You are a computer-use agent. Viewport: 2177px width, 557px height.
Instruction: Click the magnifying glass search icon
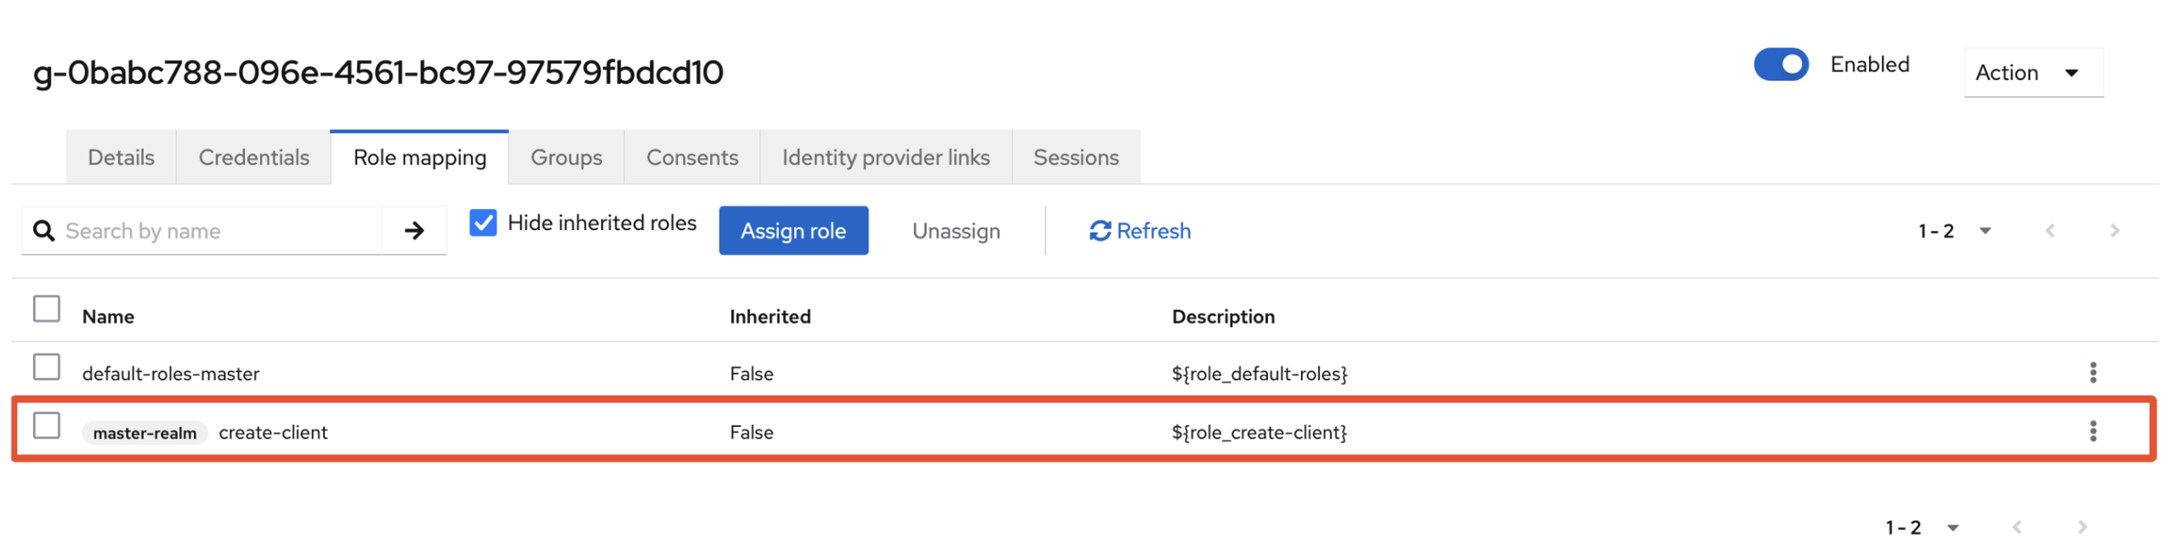tap(43, 230)
